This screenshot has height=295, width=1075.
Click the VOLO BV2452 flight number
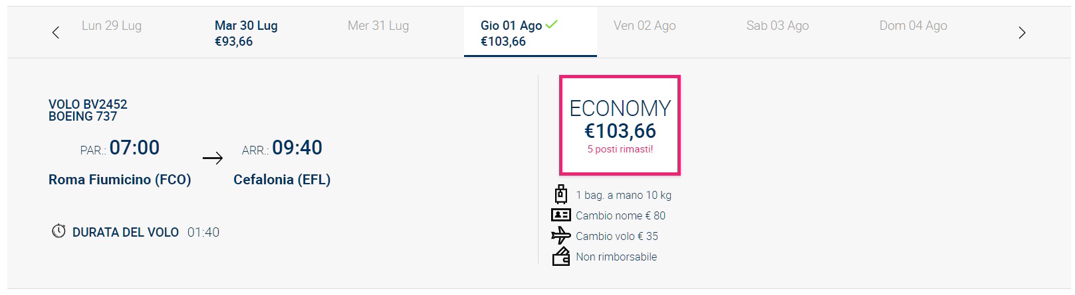(x=88, y=104)
